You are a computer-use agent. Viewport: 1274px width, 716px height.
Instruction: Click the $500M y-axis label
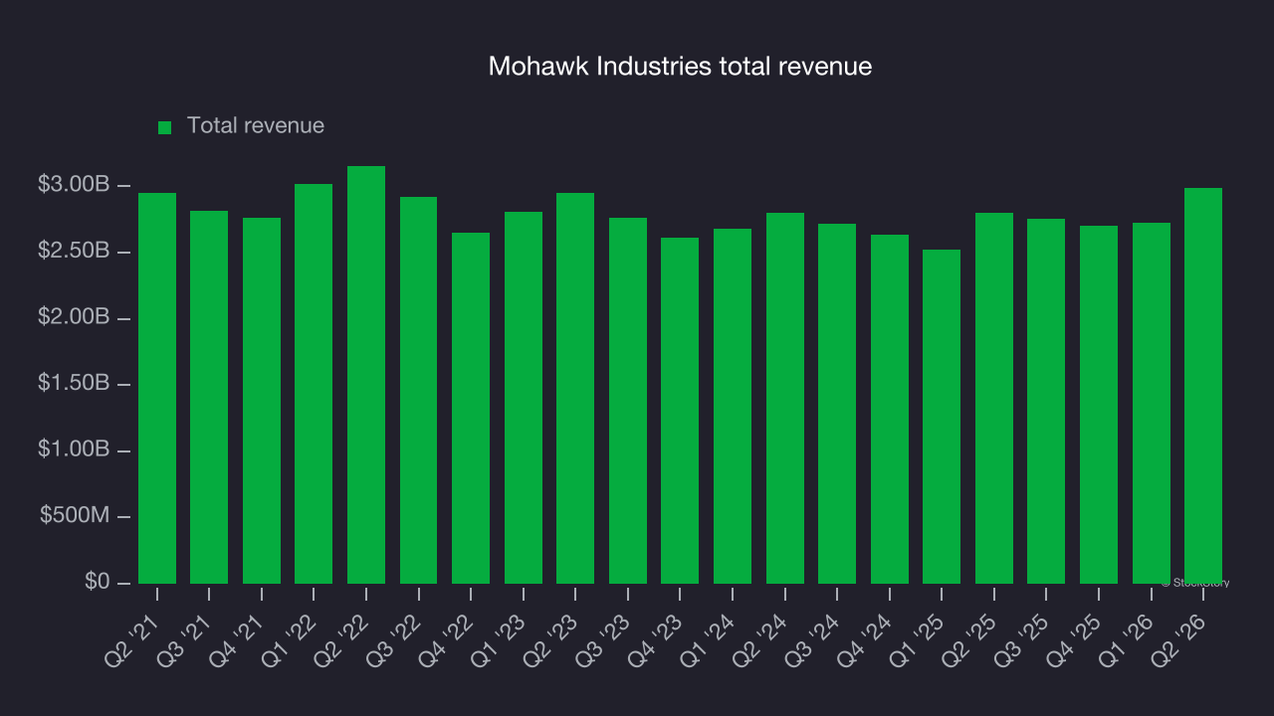point(76,515)
